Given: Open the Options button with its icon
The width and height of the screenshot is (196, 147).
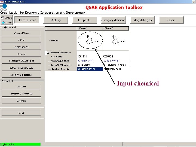Looking at the screenshot, I should tap(7, 17).
